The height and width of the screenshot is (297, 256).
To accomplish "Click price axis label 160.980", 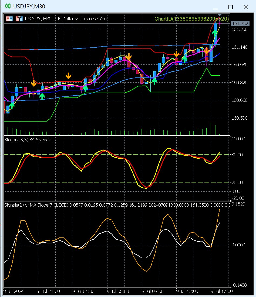I will click(240, 65).
